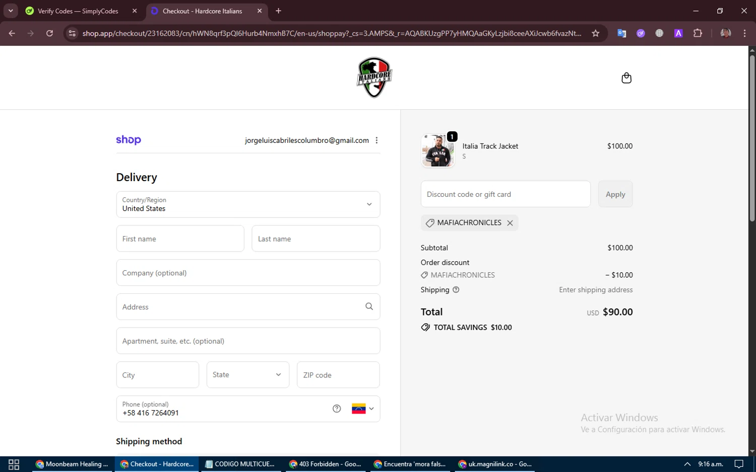Click 'Enter shipping address' text

[596, 290]
